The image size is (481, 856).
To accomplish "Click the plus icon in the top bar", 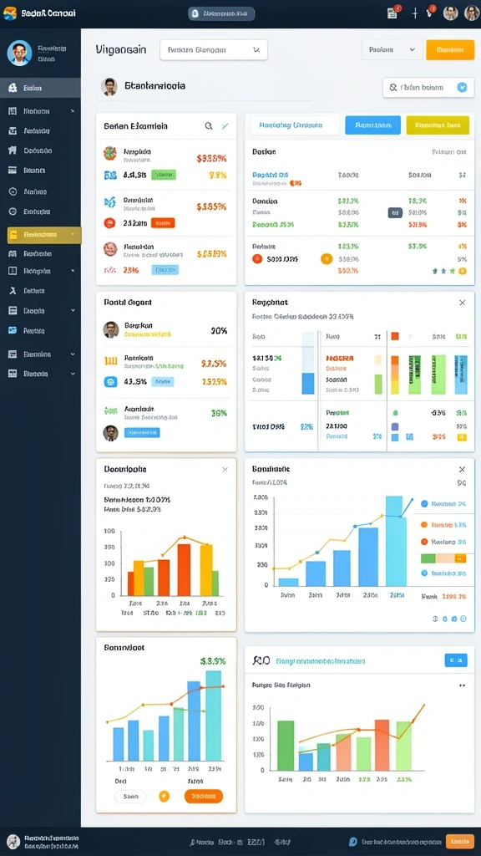I will point(414,13).
